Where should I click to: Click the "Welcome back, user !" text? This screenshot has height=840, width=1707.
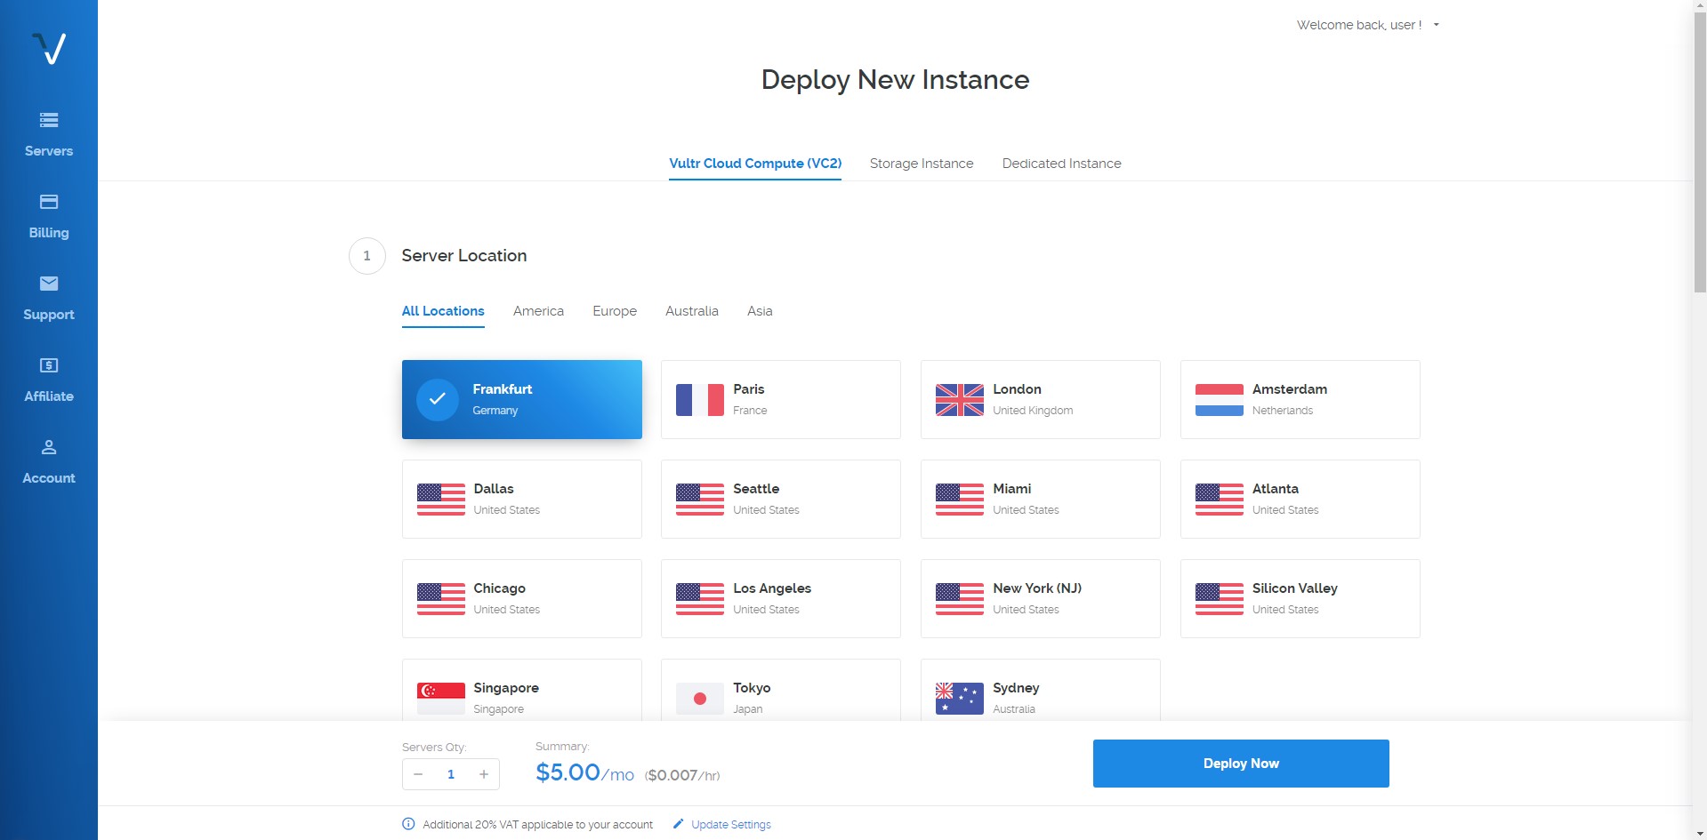coord(1359,25)
